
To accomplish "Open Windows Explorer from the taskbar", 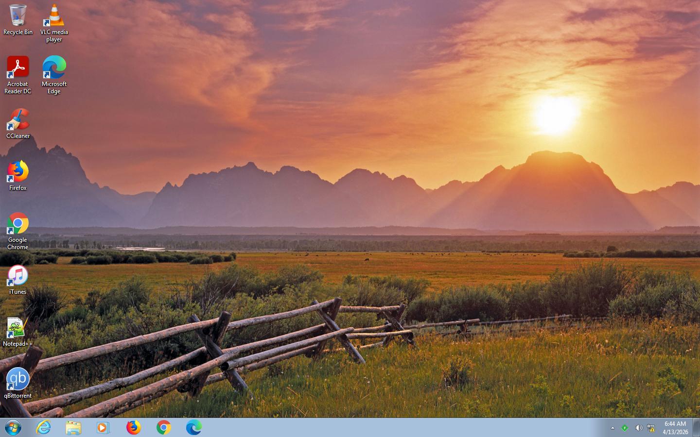I will pos(73,428).
